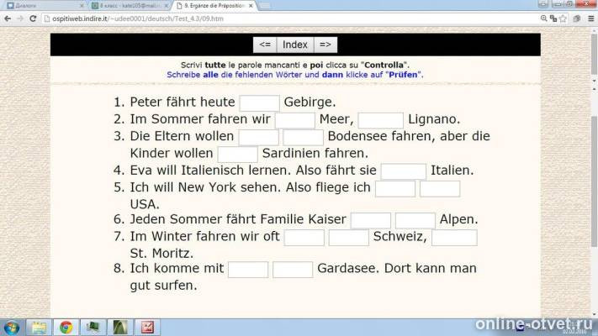Click the browser Back arrow

(8, 18)
